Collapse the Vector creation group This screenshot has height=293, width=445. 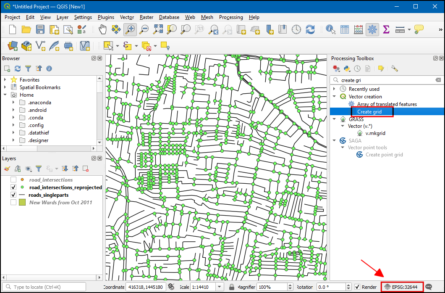334,97
